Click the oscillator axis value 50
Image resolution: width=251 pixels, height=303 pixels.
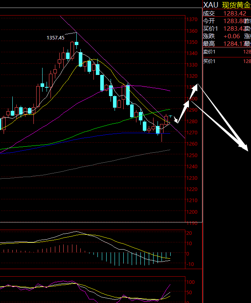(x=189, y=292)
